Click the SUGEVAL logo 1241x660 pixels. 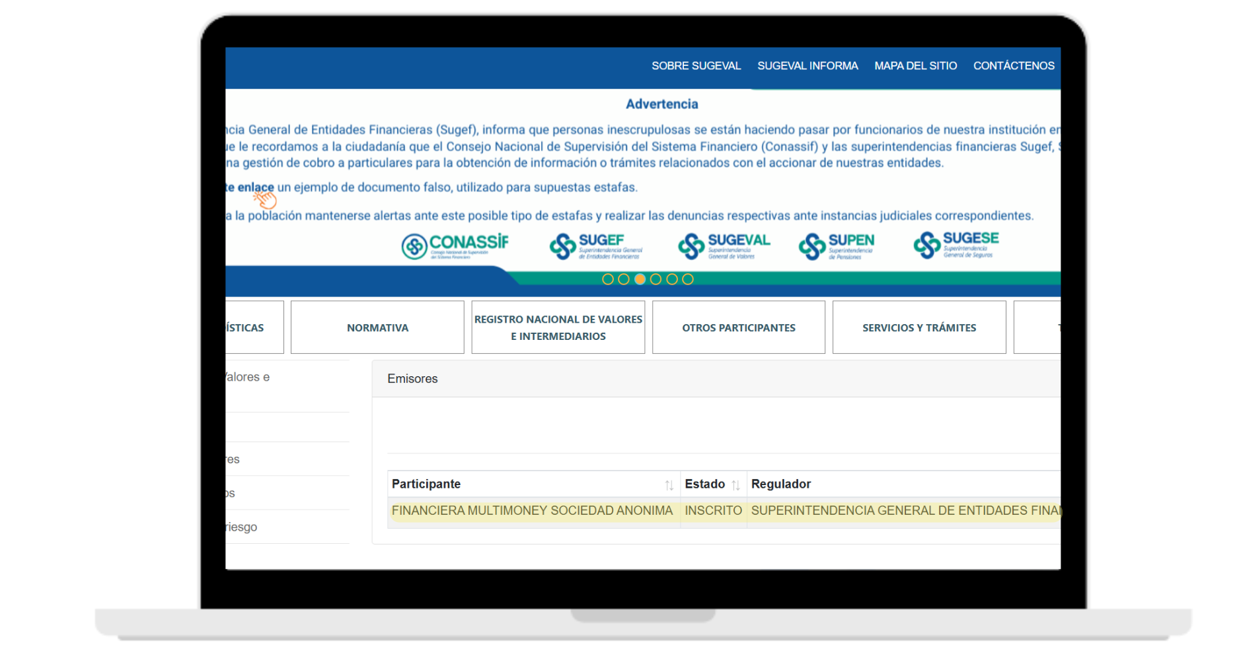coord(724,246)
